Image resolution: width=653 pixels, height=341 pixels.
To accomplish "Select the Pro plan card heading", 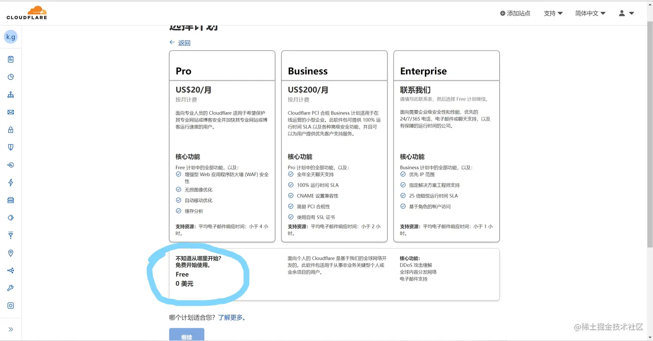I will tap(184, 71).
